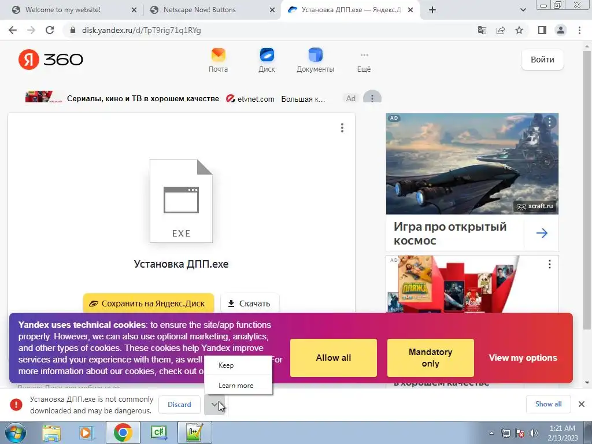Open the file card three-dot options menu
592x444 pixels.
[342, 128]
